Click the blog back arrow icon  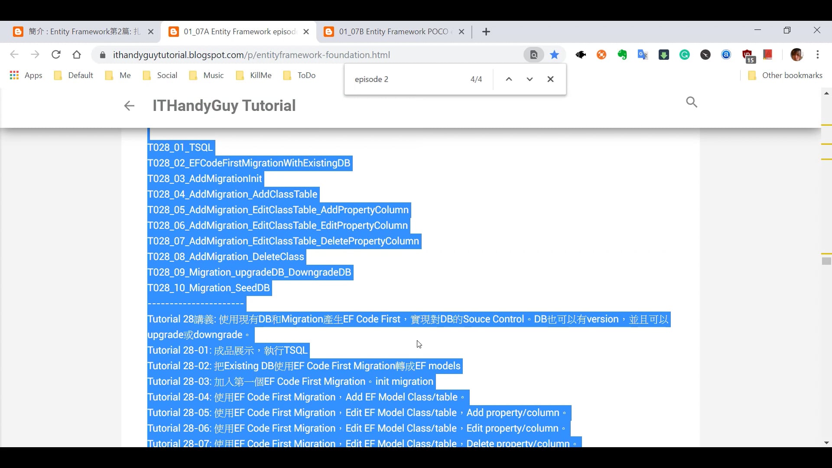129,106
